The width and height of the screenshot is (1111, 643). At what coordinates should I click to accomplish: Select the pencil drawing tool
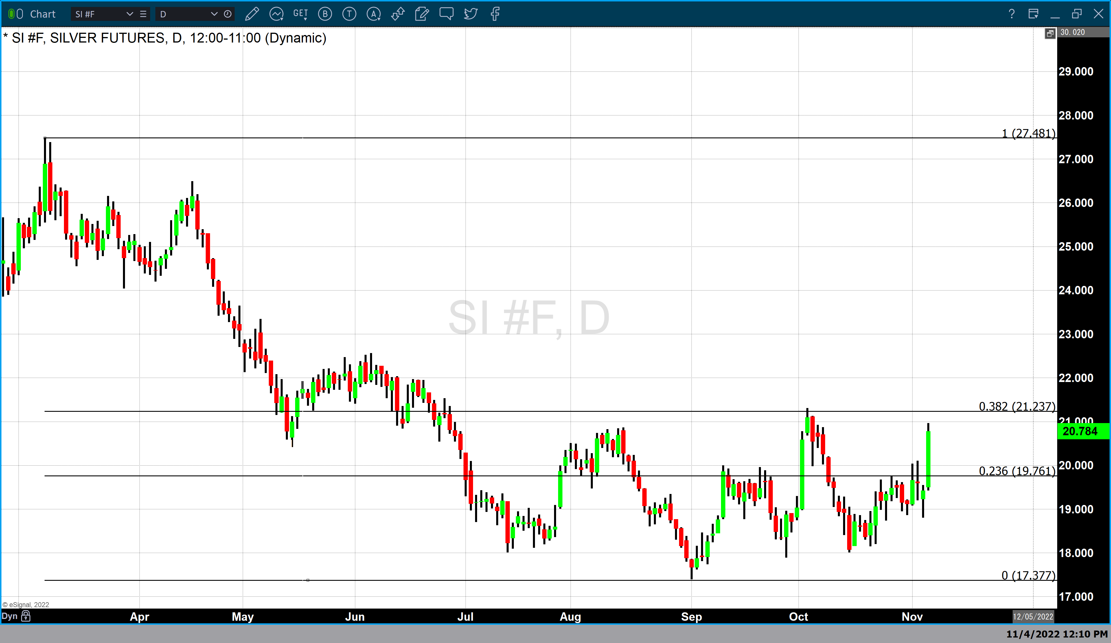[252, 14]
